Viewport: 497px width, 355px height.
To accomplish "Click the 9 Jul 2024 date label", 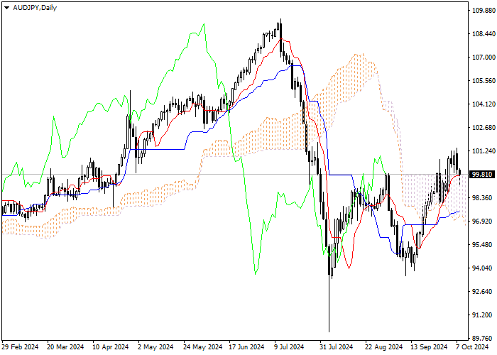I will [x=289, y=347].
